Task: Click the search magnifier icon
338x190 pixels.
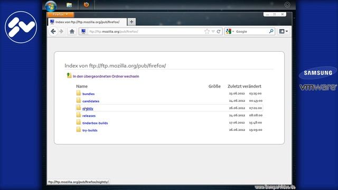Action: click(x=271, y=32)
